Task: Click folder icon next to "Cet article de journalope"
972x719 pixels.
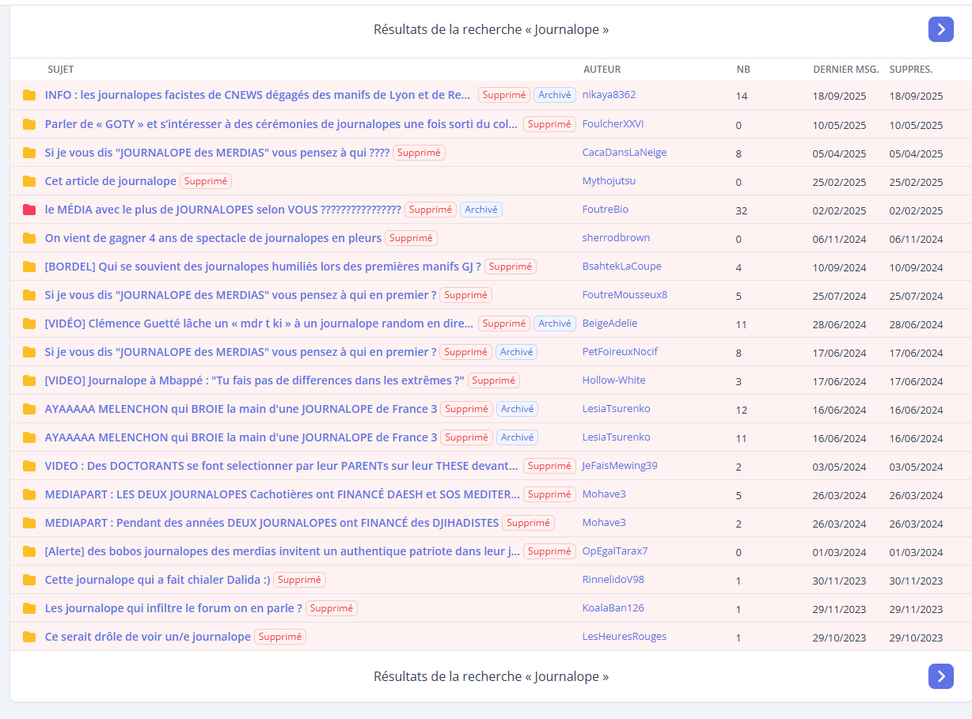Action: pos(29,181)
